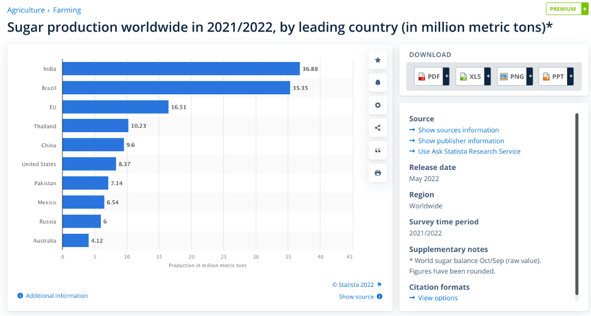Click the share icon beside chart

(x=378, y=128)
